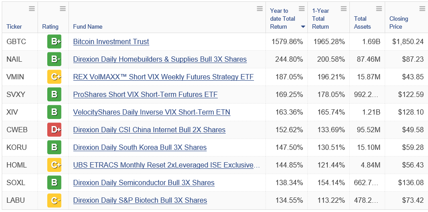Screen dimensions: 428x212
Task: Sort by the Closing Price column header
Action: click(x=398, y=22)
